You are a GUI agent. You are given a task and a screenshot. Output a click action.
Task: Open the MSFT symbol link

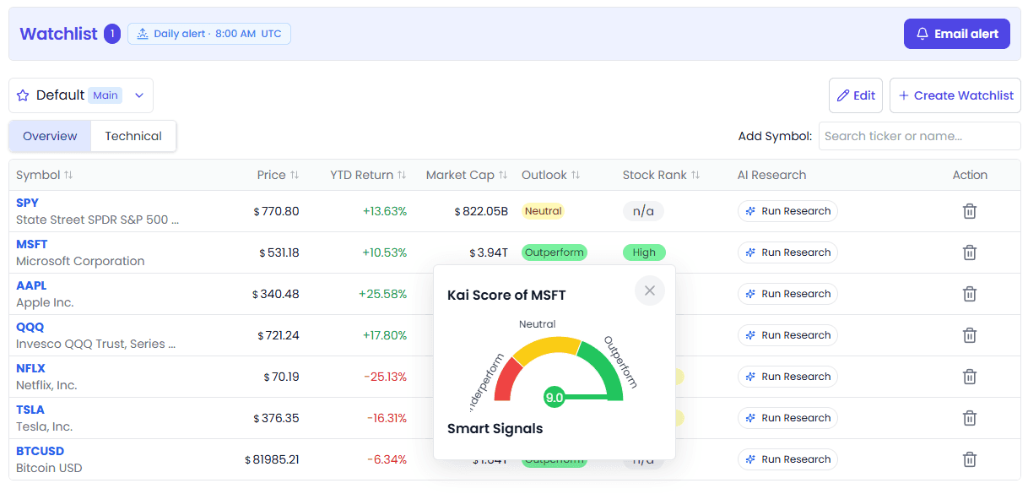32,244
